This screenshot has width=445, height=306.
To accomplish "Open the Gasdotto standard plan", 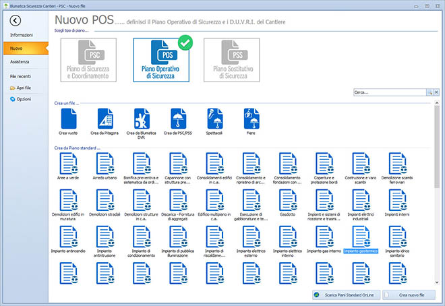I will coord(289,201).
